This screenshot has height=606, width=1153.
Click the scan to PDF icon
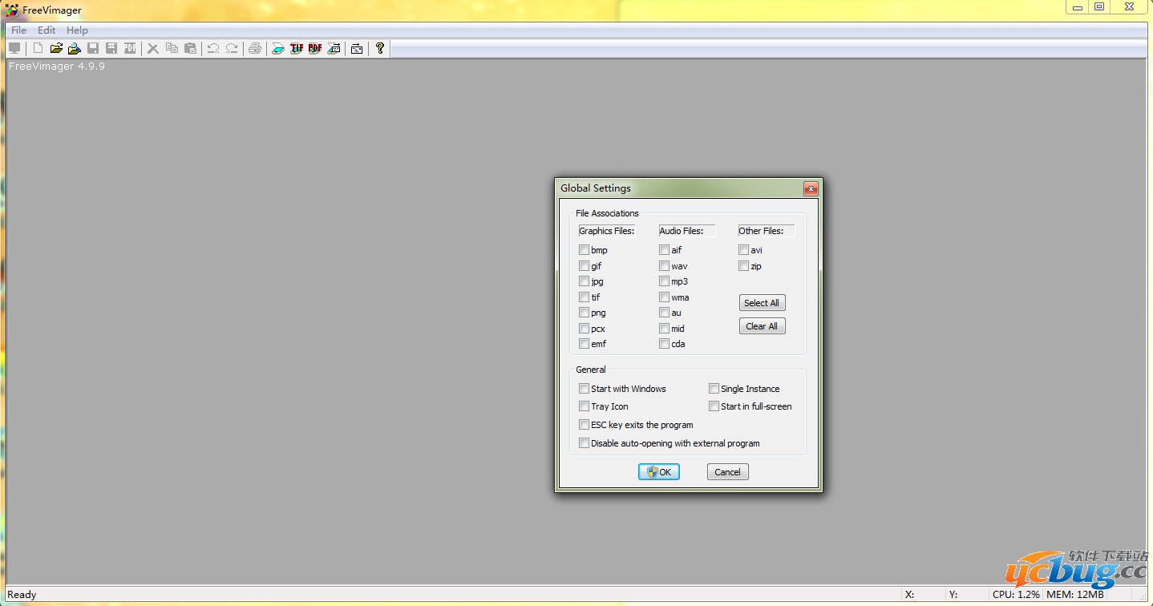coord(315,48)
